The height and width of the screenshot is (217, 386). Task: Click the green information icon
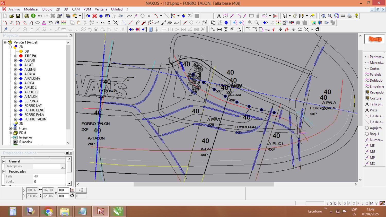33,16
